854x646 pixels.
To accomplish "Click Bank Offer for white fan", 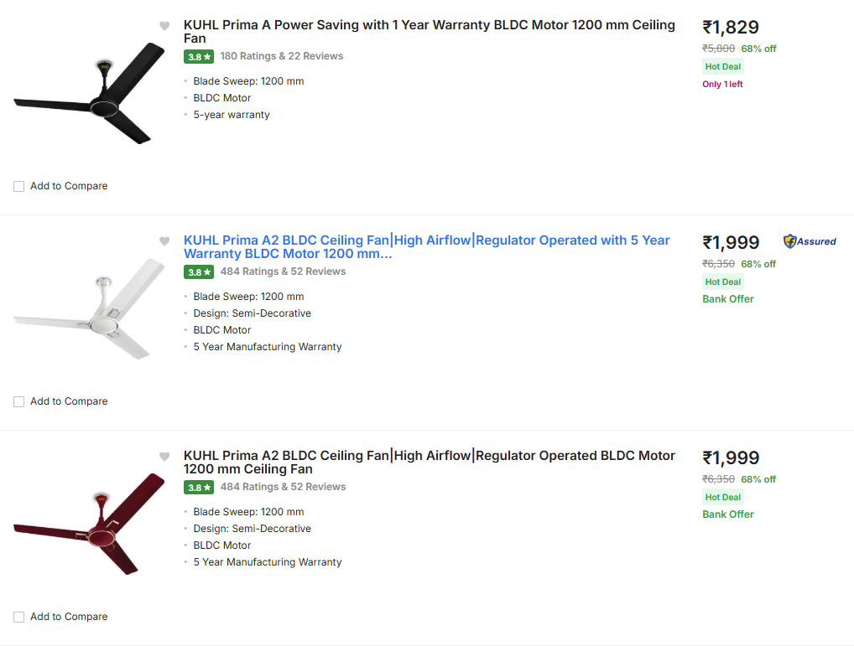I will point(727,299).
